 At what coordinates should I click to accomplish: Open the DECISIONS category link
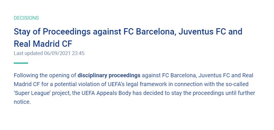point(26,18)
